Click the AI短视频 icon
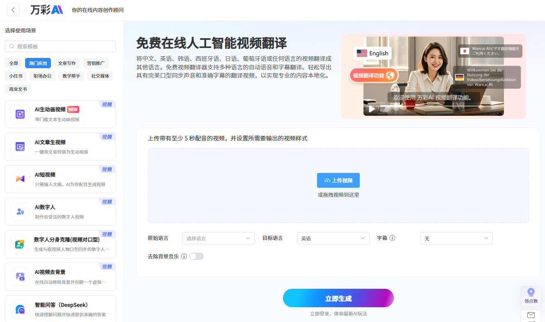Viewport: 545px width, 322px height. (20, 179)
